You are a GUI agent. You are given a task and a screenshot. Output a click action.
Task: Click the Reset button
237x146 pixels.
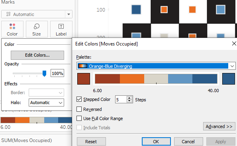[91, 142]
